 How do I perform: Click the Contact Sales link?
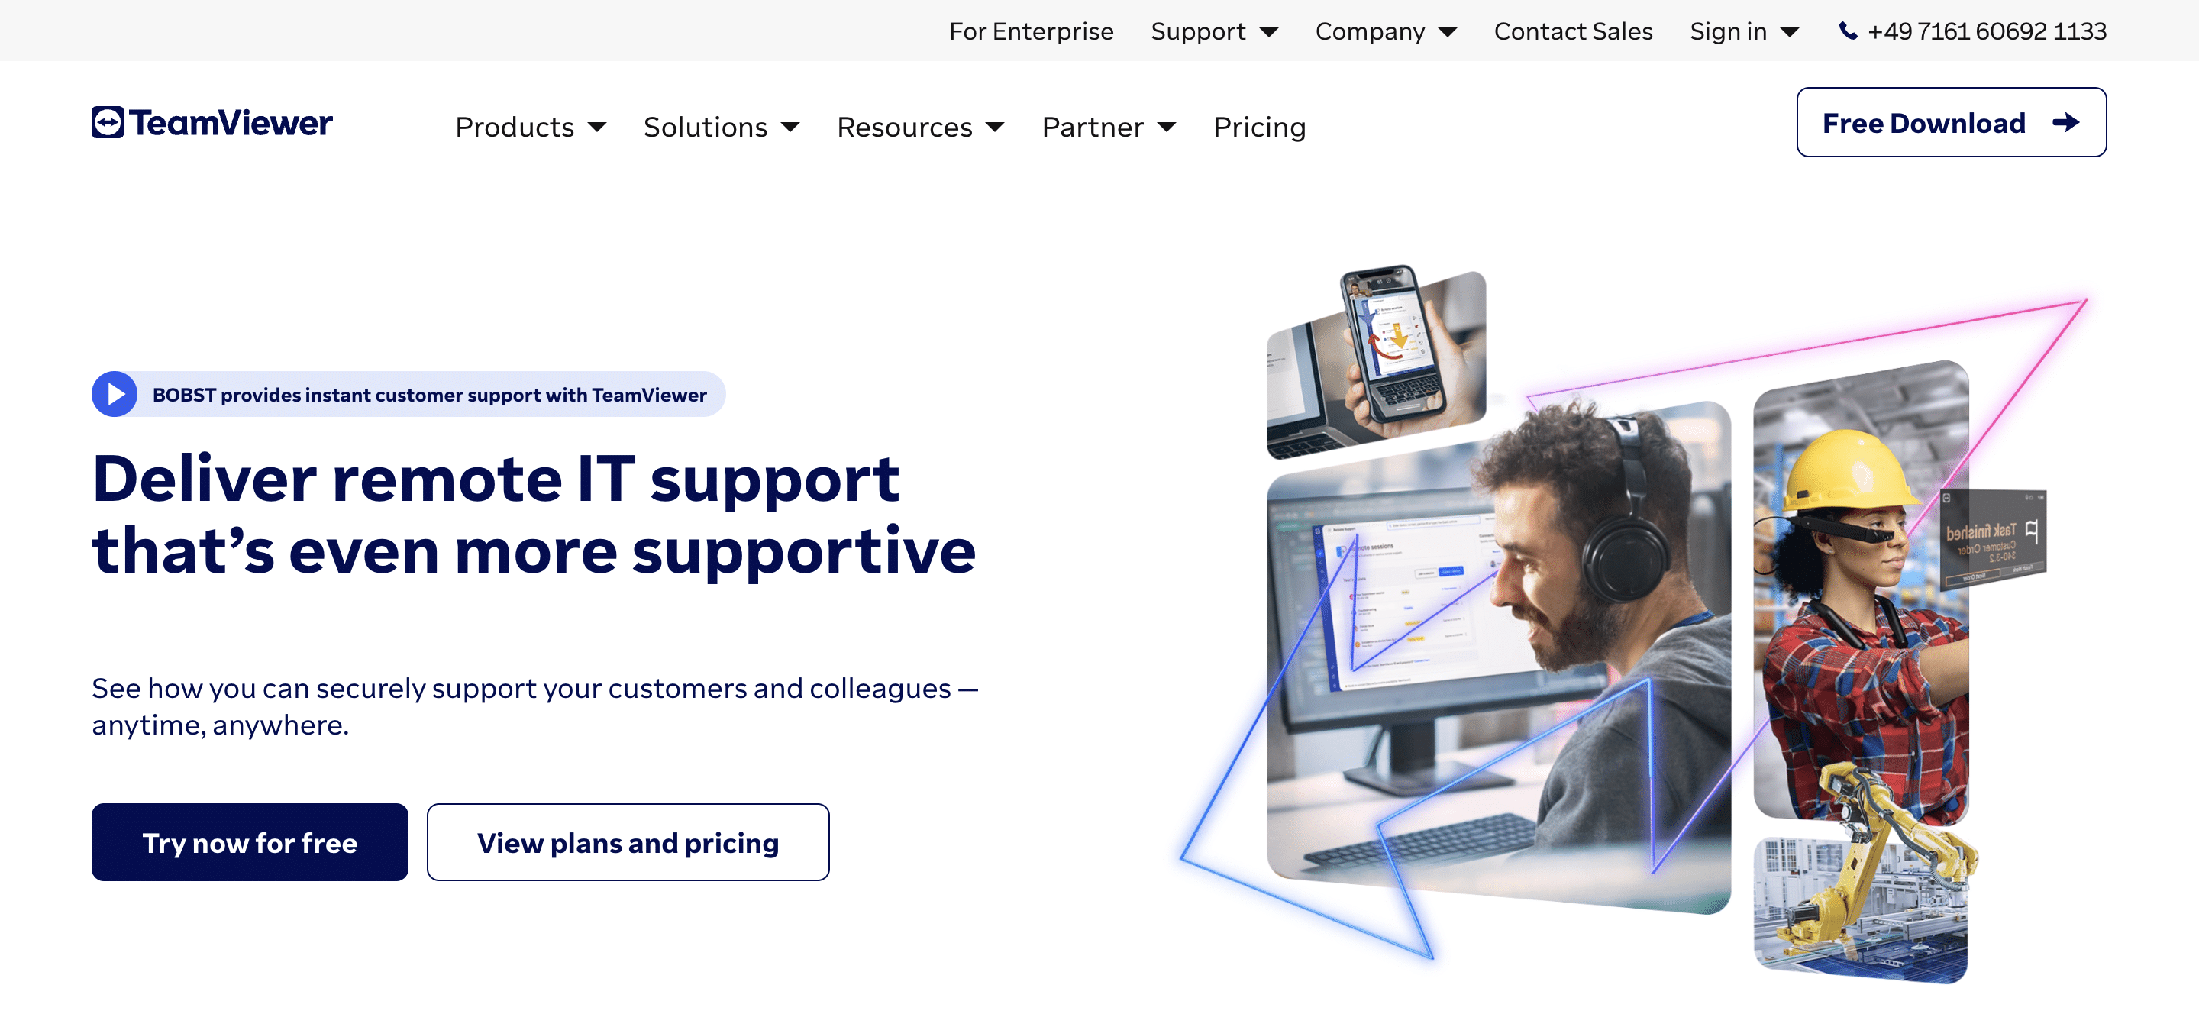point(1574,31)
